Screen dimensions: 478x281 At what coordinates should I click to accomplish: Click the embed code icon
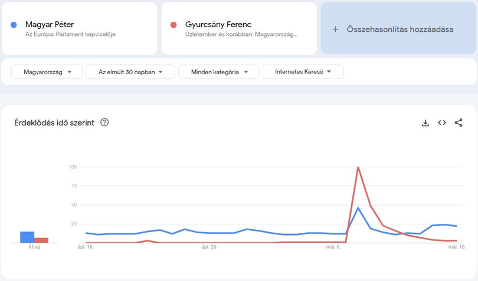(441, 123)
